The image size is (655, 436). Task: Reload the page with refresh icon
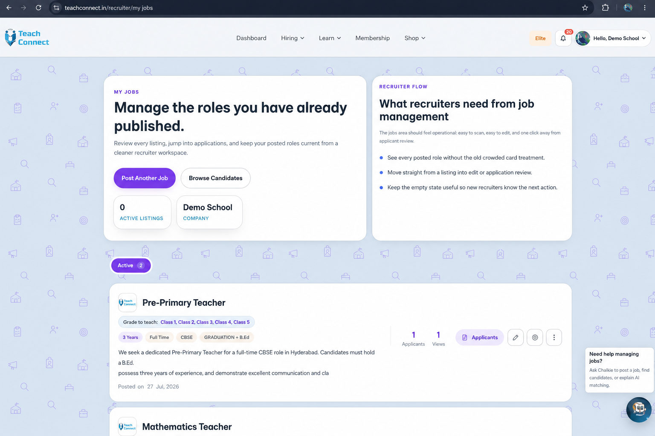(38, 8)
